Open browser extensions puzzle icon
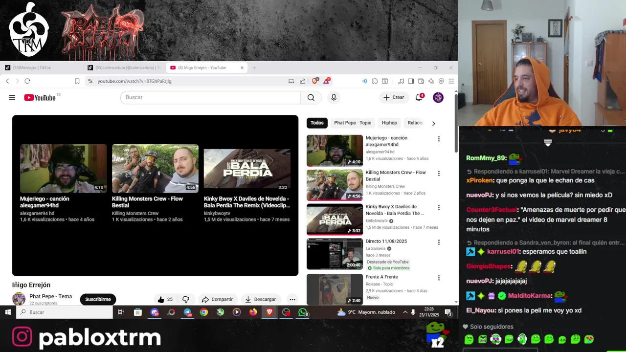 point(375,81)
